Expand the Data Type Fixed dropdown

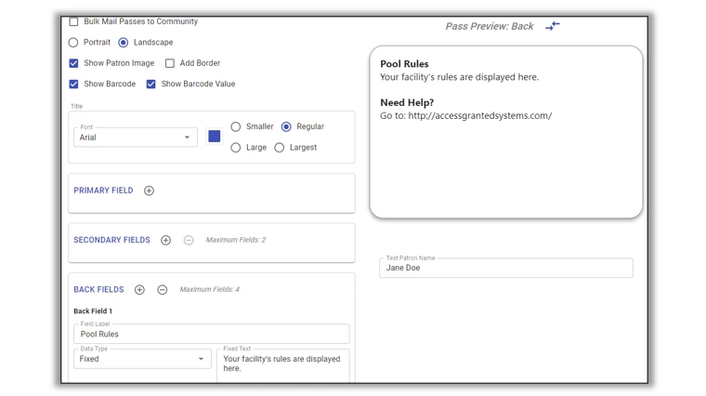pyautogui.click(x=142, y=359)
